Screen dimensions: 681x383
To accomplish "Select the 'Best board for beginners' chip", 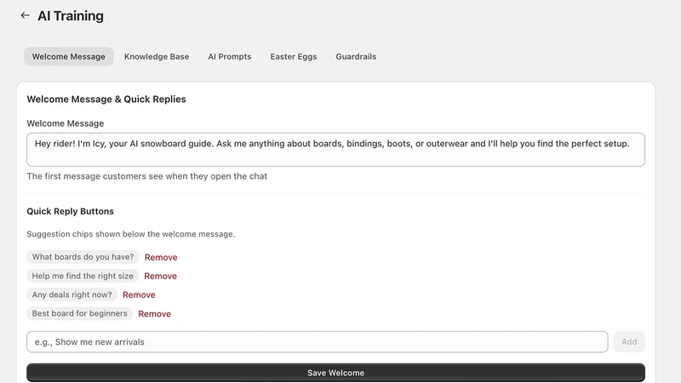I will click(x=79, y=313).
